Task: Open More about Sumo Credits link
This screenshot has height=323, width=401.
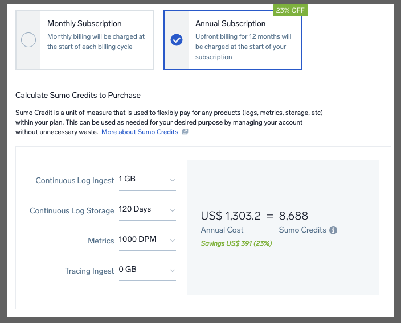Action: click(140, 132)
